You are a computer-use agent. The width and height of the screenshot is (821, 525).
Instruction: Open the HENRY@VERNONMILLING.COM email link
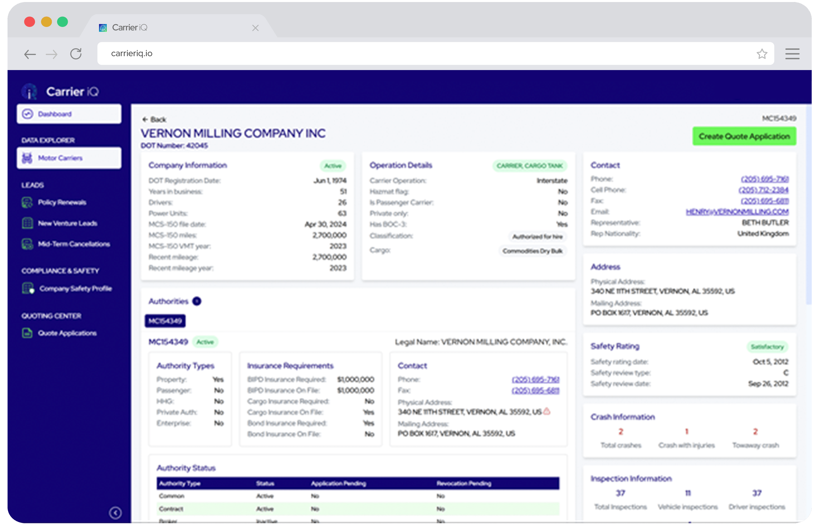click(x=737, y=212)
